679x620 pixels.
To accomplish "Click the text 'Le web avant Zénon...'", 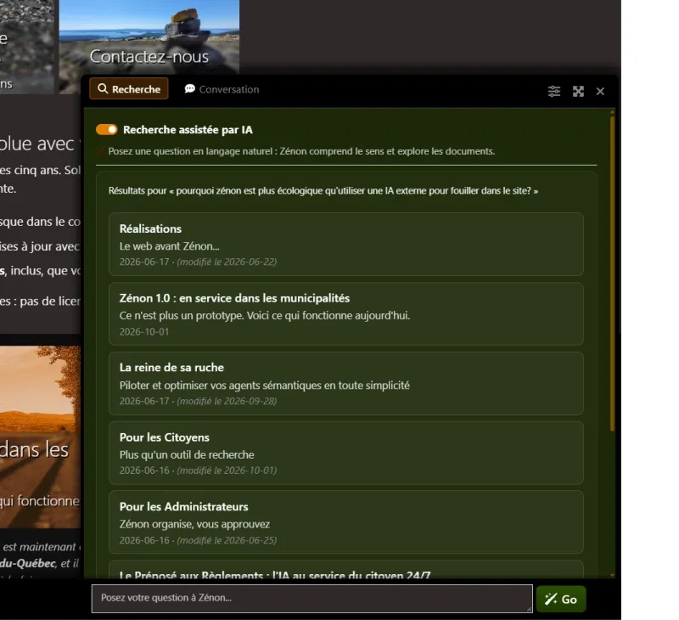I will [169, 246].
